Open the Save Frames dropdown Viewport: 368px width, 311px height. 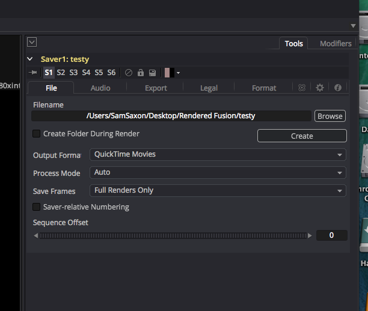click(x=218, y=190)
